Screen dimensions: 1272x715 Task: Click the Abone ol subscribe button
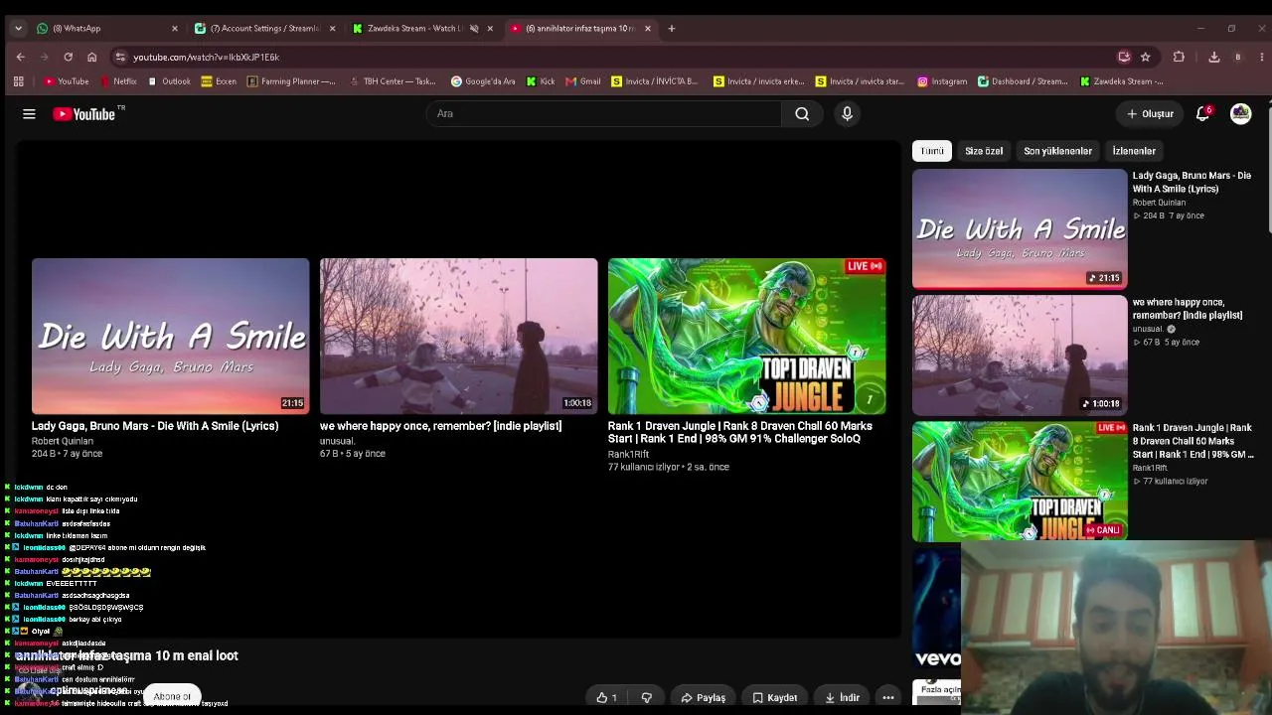[x=172, y=696]
